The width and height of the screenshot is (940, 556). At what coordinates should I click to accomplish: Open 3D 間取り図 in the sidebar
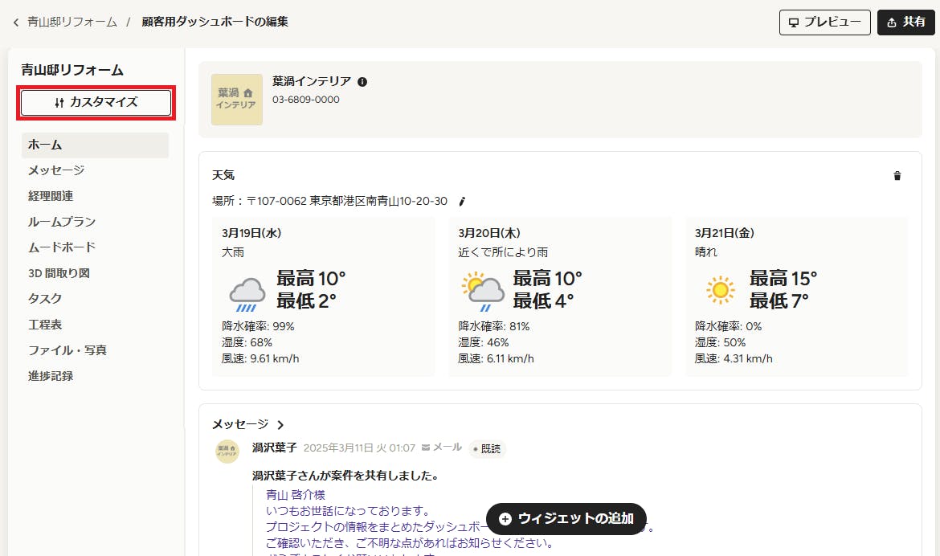tap(59, 273)
